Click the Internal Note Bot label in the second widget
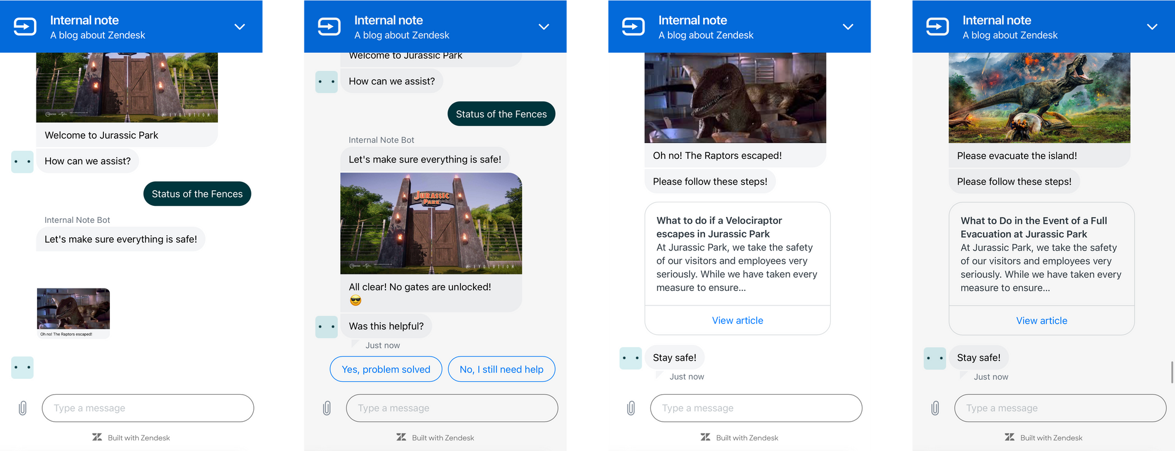Image resolution: width=1175 pixels, height=451 pixels. click(381, 140)
